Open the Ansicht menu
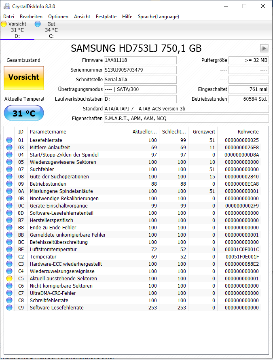 pos(82,17)
